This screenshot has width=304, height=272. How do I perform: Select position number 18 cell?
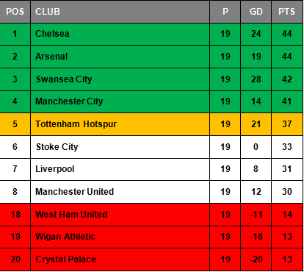15,215
